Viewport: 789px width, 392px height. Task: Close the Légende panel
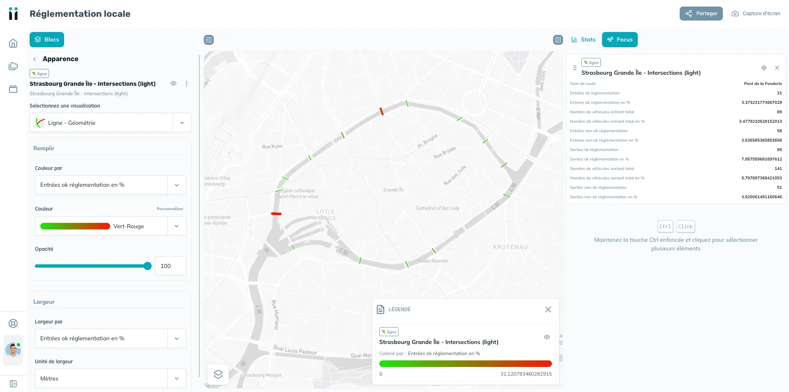click(x=548, y=309)
